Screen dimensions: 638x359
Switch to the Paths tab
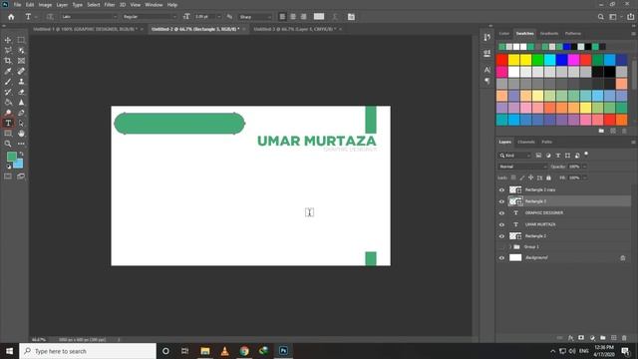coord(547,142)
